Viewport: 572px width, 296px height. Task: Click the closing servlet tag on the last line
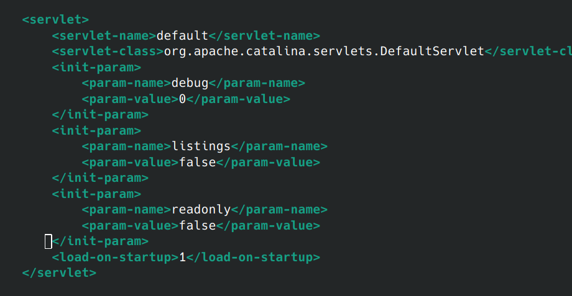[x=59, y=272]
